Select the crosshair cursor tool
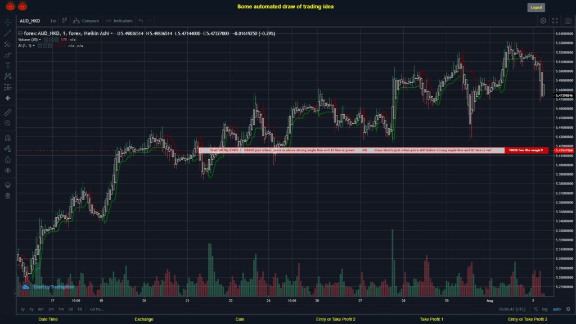The image size is (576, 324). coord(8,22)
